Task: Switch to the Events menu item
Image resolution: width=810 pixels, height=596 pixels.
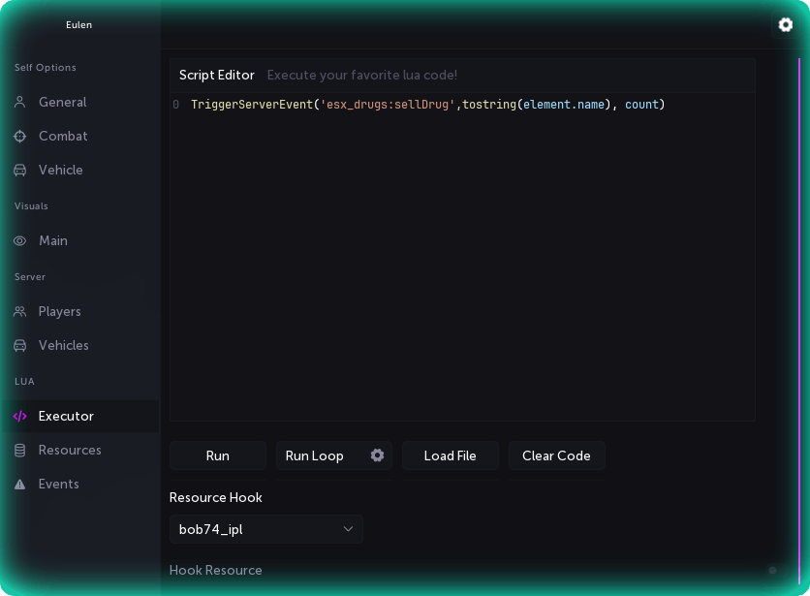Action: pos(58,485)
